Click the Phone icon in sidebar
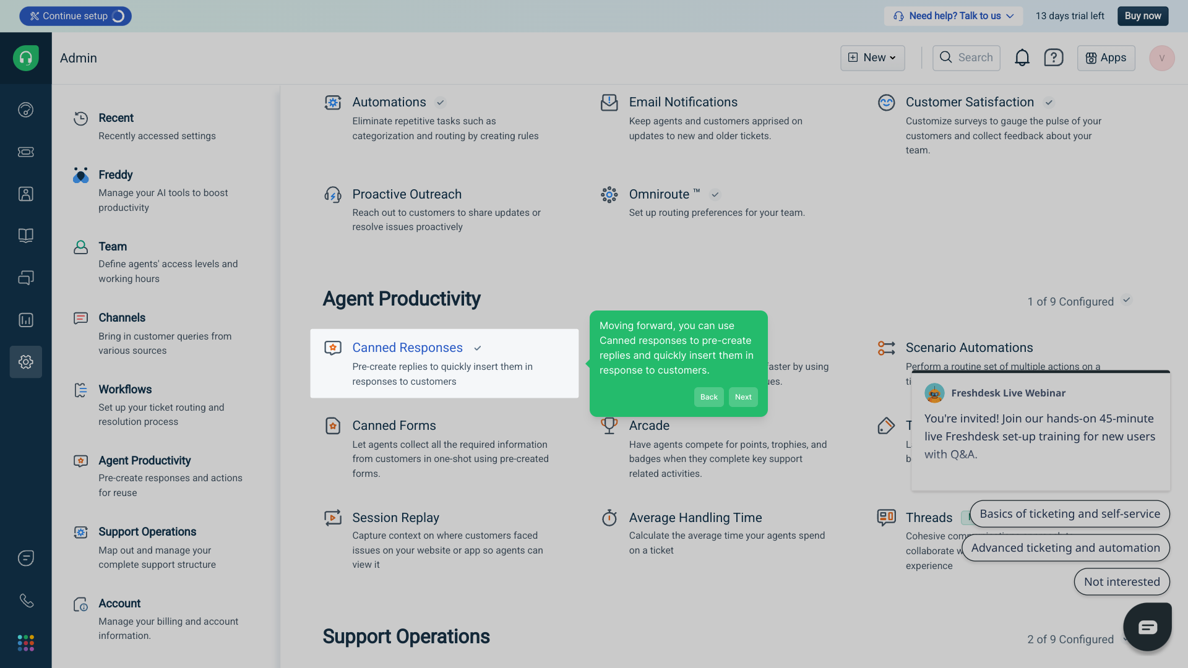Screen dimensions: 1188x668 click(26, 600)
